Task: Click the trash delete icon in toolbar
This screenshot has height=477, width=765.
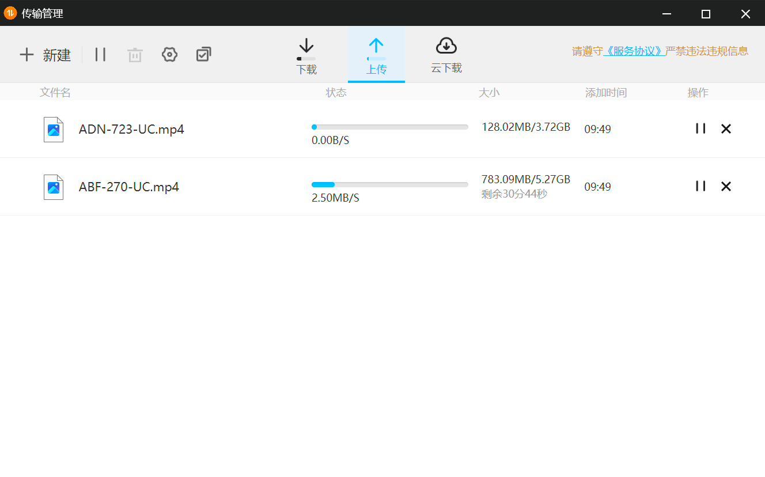Action: point(135,55)
